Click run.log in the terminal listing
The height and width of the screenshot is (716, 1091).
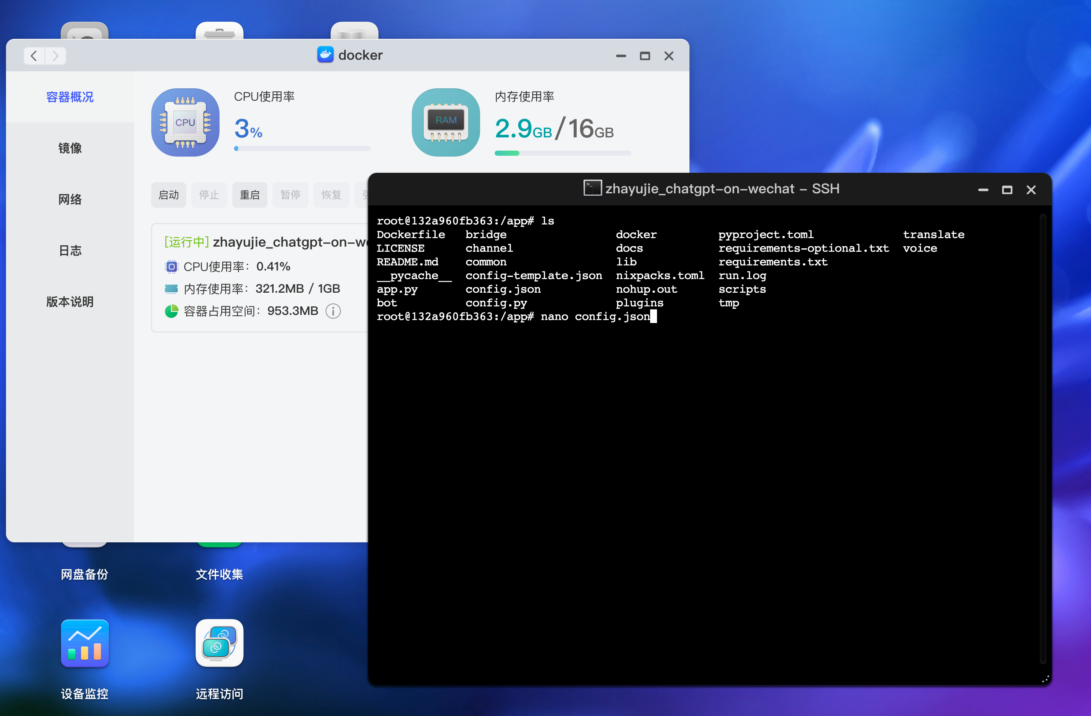click(742, 276)
